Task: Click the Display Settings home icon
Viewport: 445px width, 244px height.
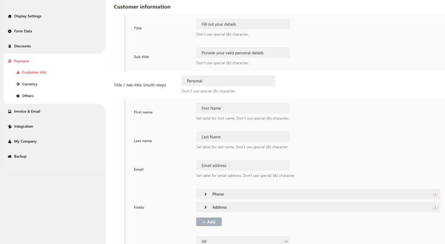Action: point(10,16)
